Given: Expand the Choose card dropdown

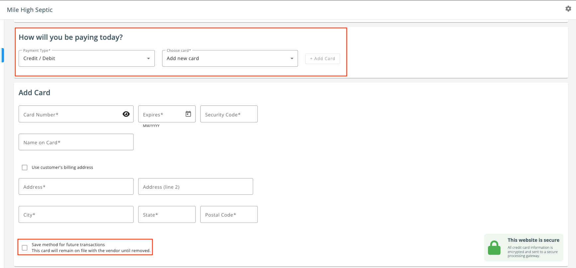Looking at the screenshot, I should click(x=230, y=58).
